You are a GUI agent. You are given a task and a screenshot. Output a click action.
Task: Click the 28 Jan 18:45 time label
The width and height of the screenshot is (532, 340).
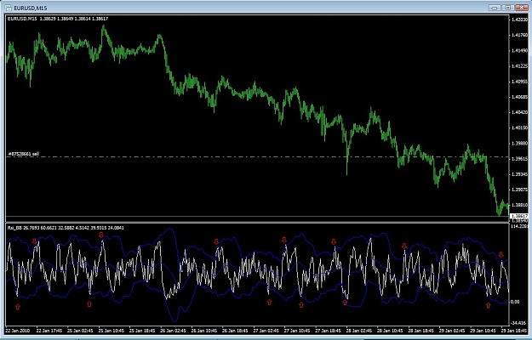421,331
